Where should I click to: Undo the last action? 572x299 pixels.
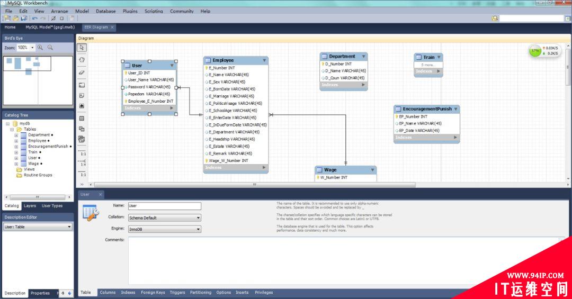point(34,18)
